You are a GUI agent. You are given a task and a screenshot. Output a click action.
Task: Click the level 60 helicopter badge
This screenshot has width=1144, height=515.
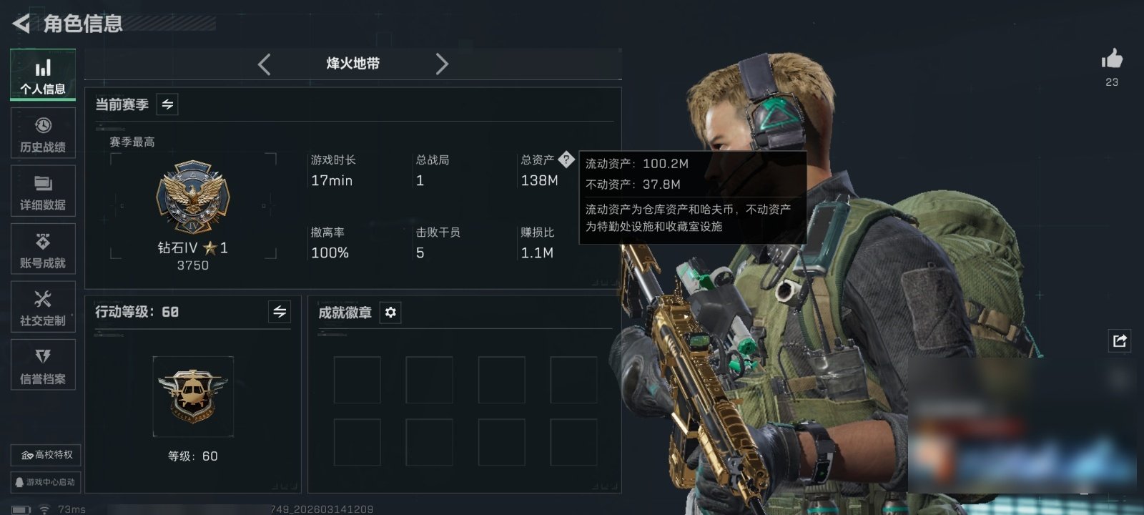193,396
